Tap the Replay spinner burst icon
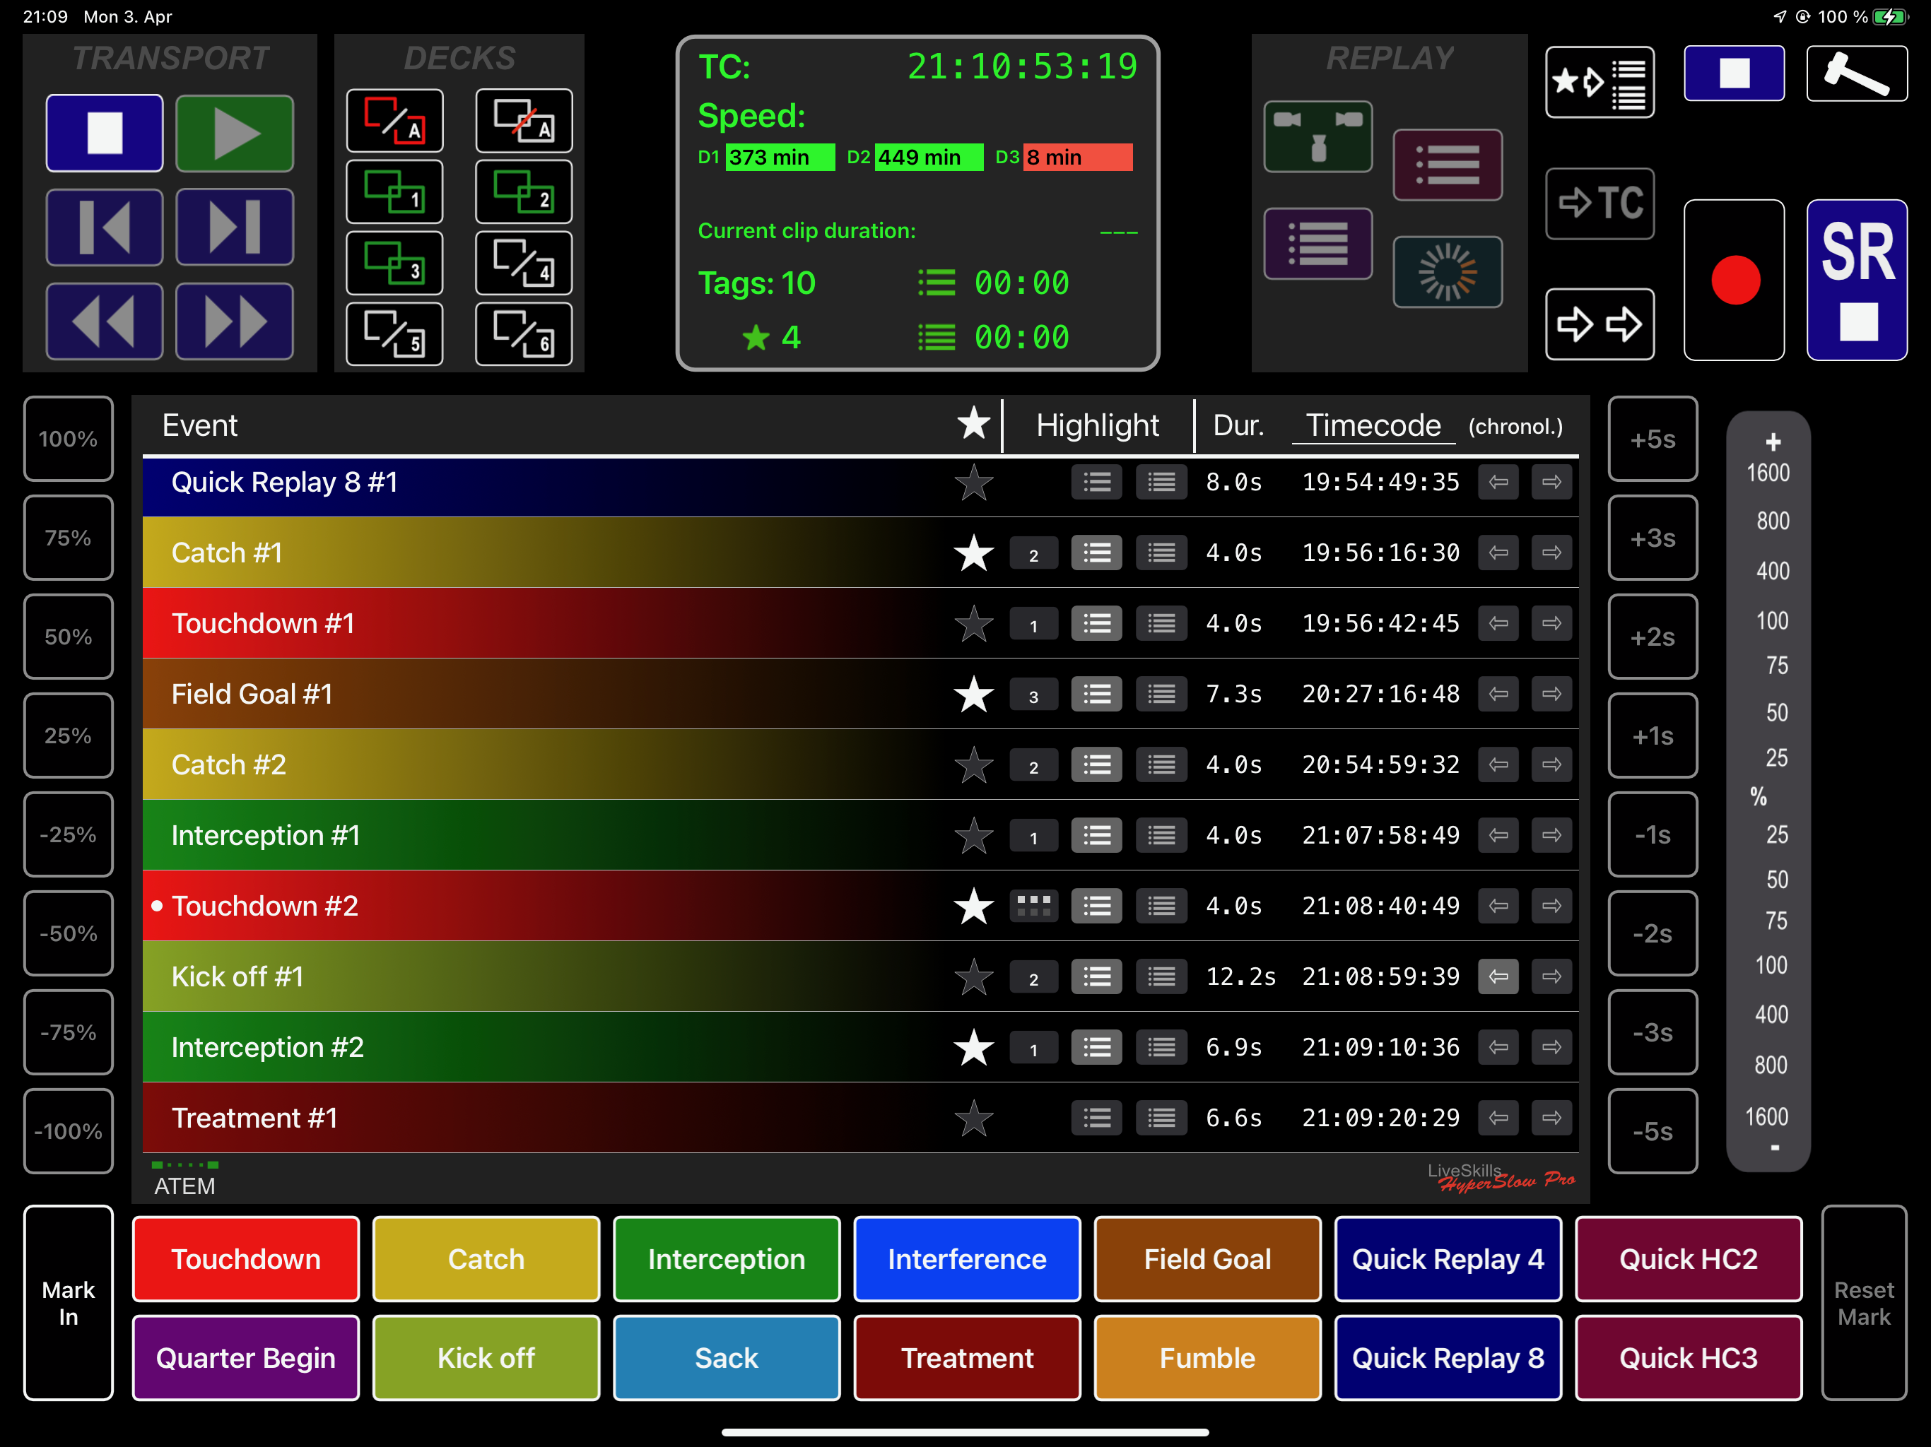This screenshot has width=1931, height=1447. click(x=1448, y=271)
